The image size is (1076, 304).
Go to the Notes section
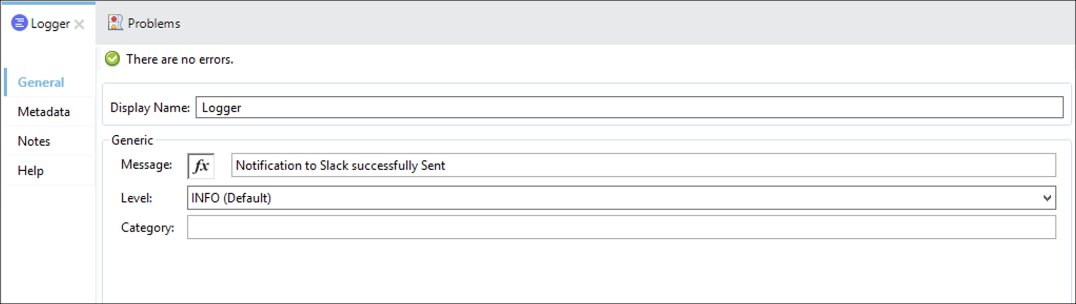click(34, 141)
